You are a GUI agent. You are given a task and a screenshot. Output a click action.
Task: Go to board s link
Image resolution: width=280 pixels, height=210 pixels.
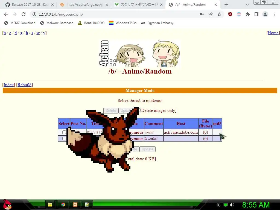tap(32, 33)
